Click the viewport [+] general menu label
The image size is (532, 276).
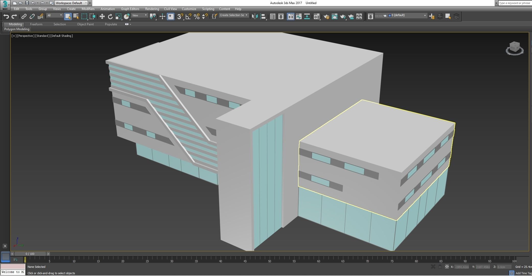click(14, 36)
